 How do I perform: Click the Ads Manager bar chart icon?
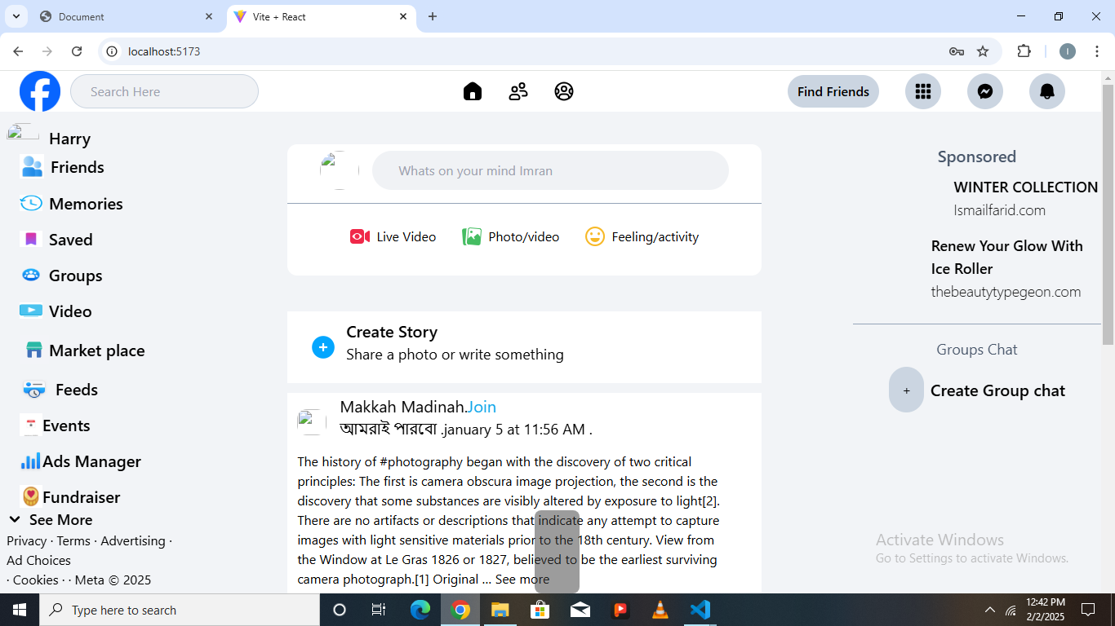[31, 461]
